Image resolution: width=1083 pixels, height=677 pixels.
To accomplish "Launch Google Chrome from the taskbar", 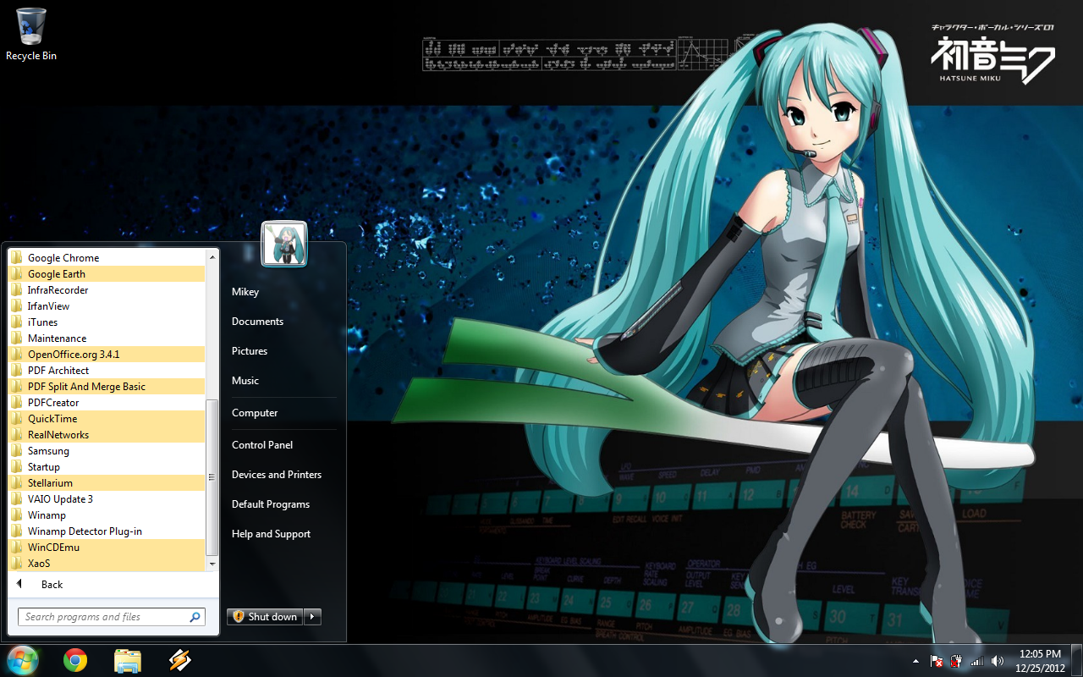I will pos(75,660).
